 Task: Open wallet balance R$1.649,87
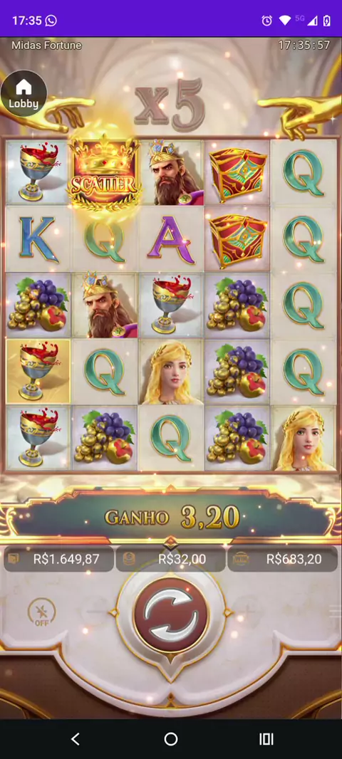(x=59, y=559)
